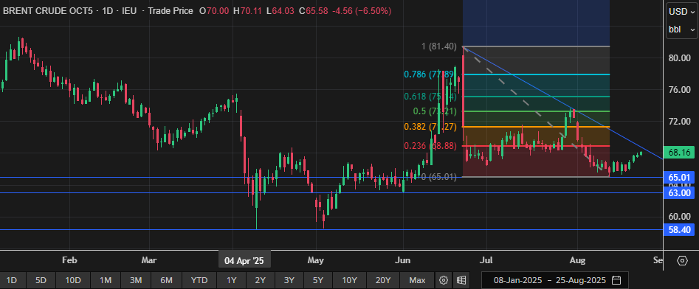Screen dimensions: 699x289
Task: Click the 63.00 price line label
Action: coord(679,193)
